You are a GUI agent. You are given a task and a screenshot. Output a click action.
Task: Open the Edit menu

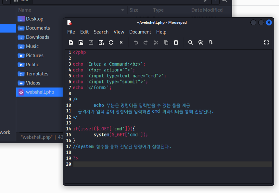tap(84, 32)
